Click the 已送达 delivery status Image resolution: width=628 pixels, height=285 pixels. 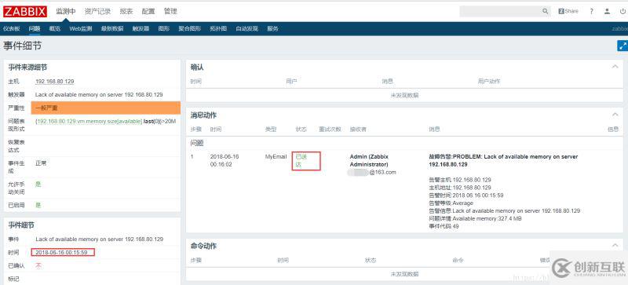coord(301,161)
